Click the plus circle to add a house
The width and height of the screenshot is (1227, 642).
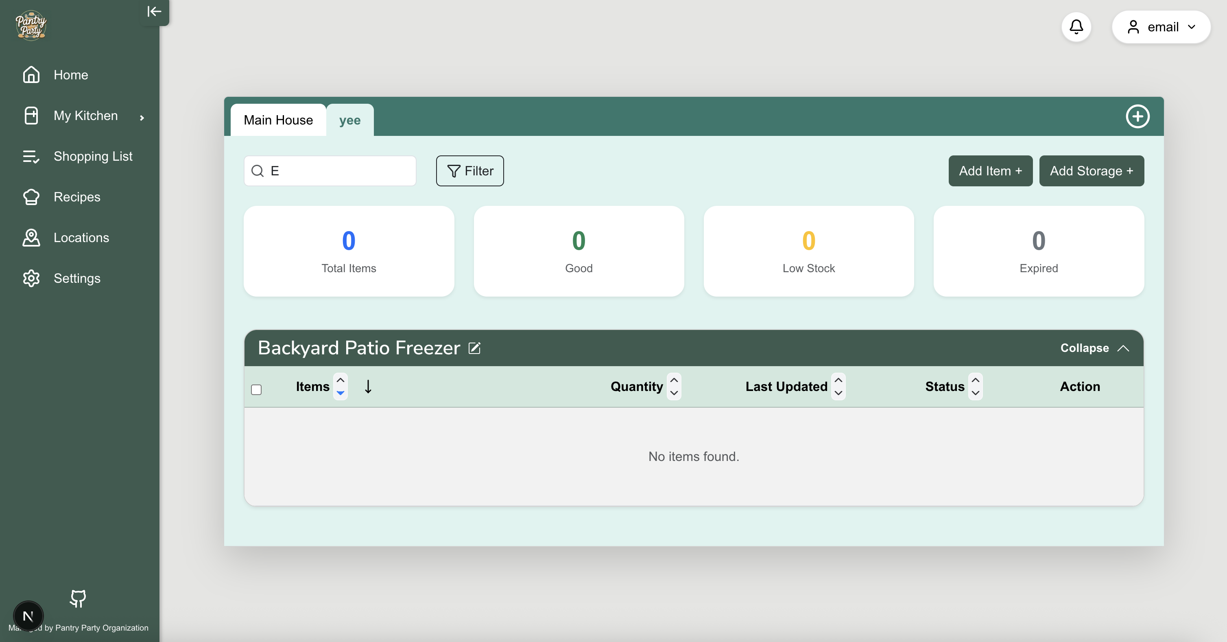pos(1137,116)
